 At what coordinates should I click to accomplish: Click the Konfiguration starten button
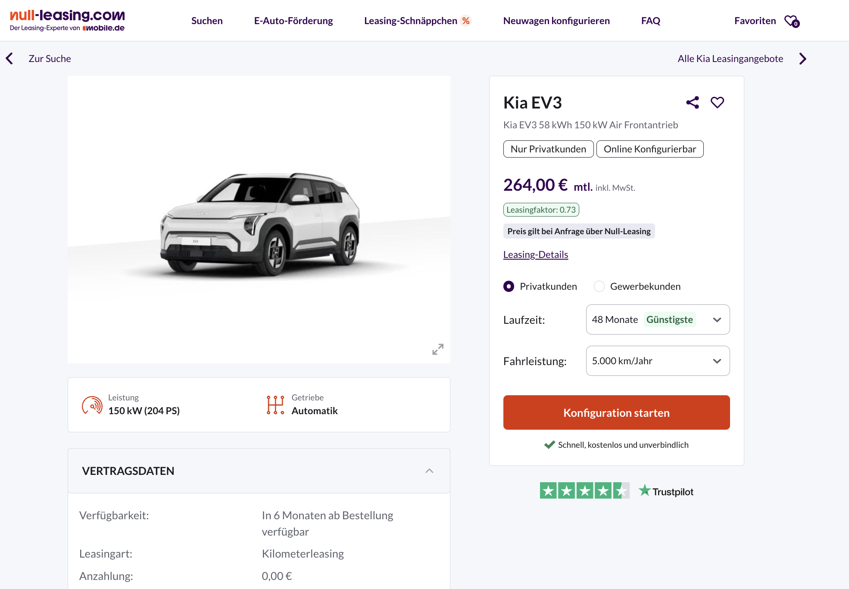coord(616,412)
